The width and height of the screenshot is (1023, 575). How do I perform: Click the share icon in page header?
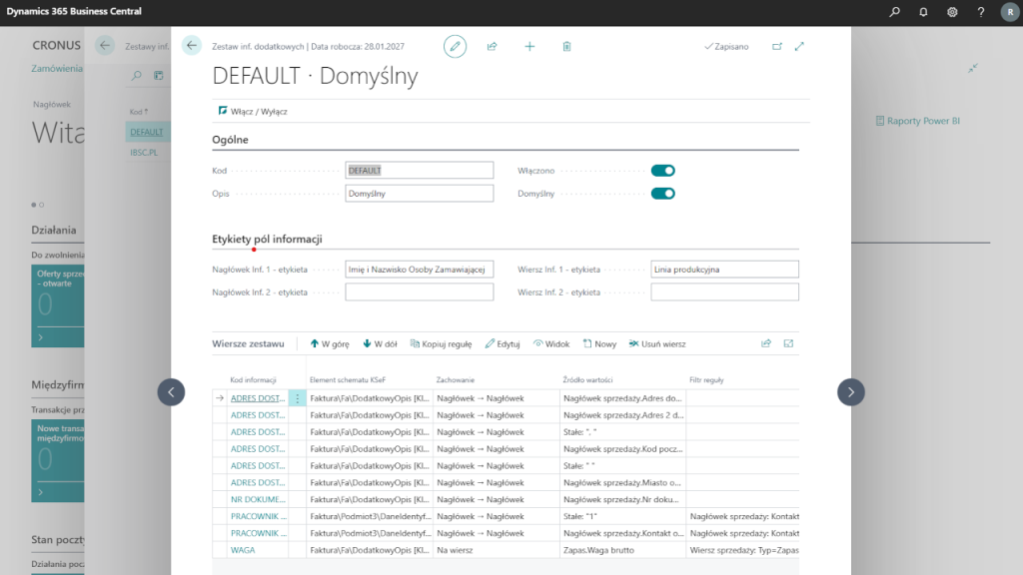pos(493,46)
